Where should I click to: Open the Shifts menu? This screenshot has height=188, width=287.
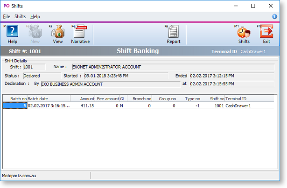tap(20, 16)
